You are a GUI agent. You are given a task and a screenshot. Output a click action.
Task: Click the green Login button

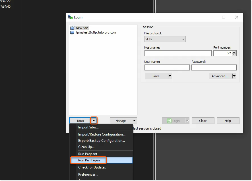pyautogui.click(x=174, y=121)
